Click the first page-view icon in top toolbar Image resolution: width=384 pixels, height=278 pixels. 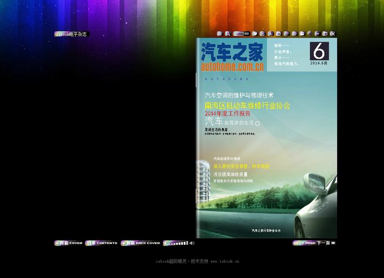coord(219,34)
